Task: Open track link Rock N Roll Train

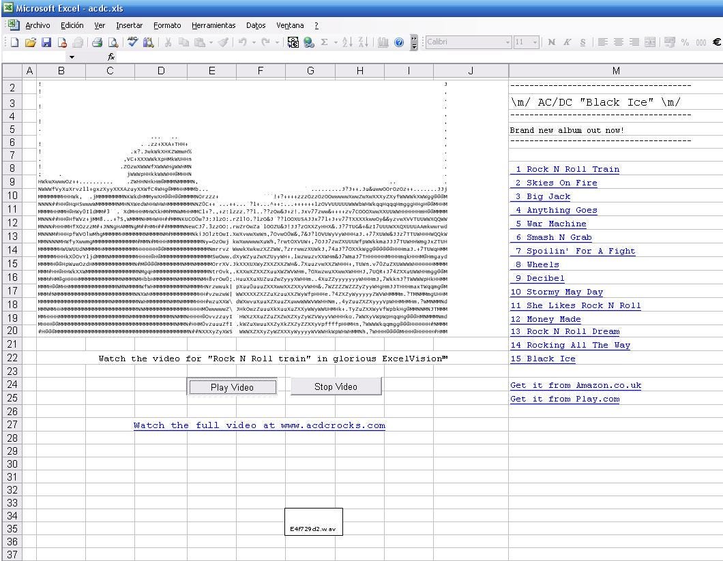Action: (x=565, y=169)
